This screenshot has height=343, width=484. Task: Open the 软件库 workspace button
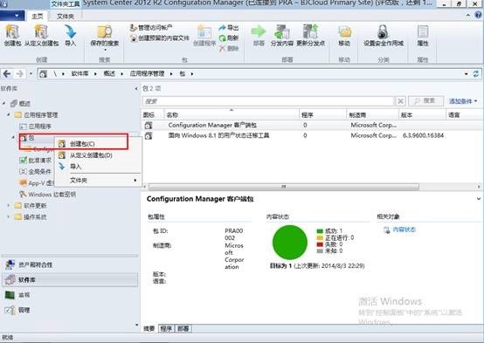tap(70, 280)
